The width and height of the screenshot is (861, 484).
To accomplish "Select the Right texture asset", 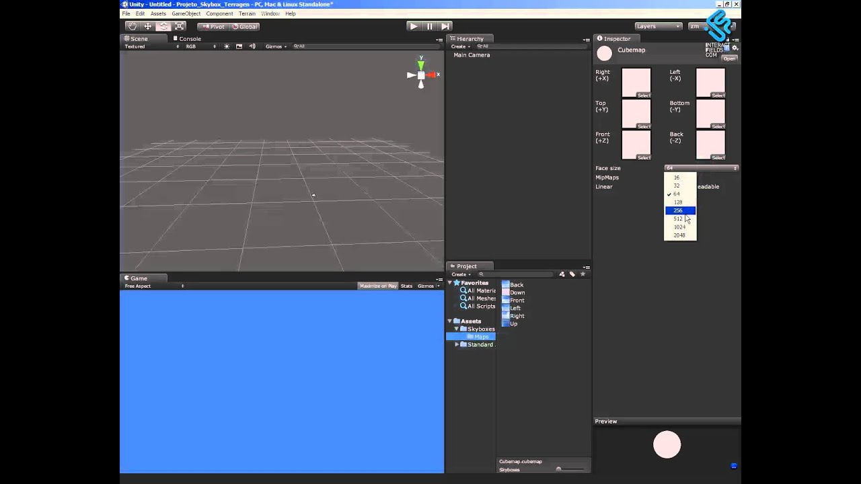I will pyautogui.click(x=513, y=316).
